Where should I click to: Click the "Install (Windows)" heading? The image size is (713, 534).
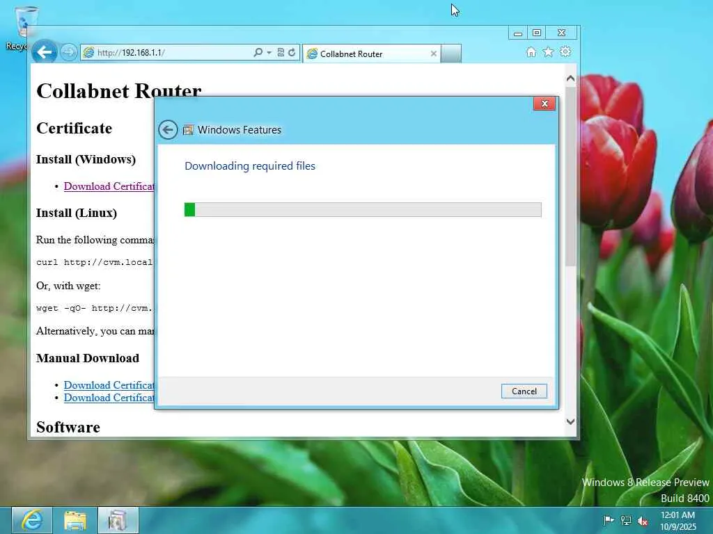pos(86,159)
